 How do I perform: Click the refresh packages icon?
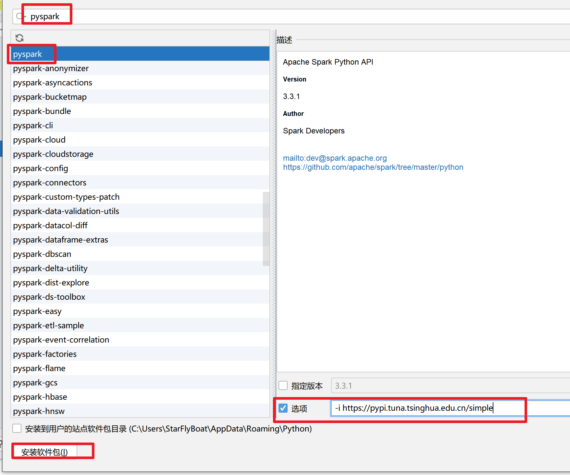point(19,38)
